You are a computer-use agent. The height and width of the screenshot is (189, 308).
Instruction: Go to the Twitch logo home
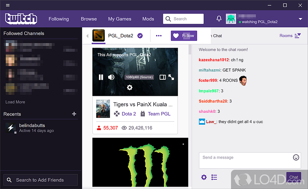(21, 19)
